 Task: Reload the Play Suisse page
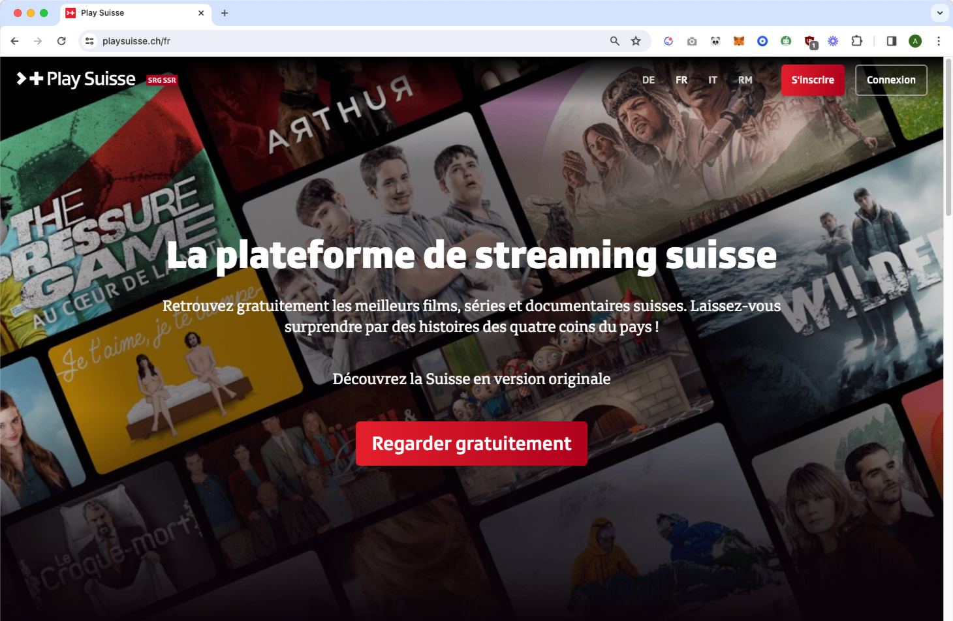point(61,41)
